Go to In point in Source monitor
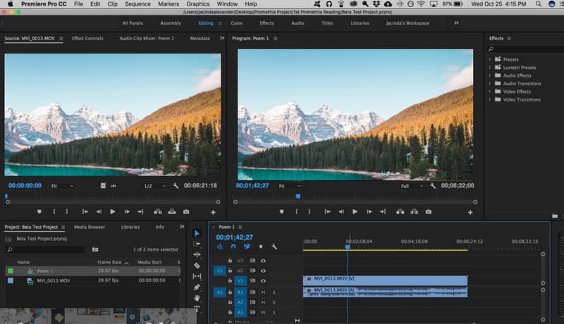564x324 pixels. [85, 212]
